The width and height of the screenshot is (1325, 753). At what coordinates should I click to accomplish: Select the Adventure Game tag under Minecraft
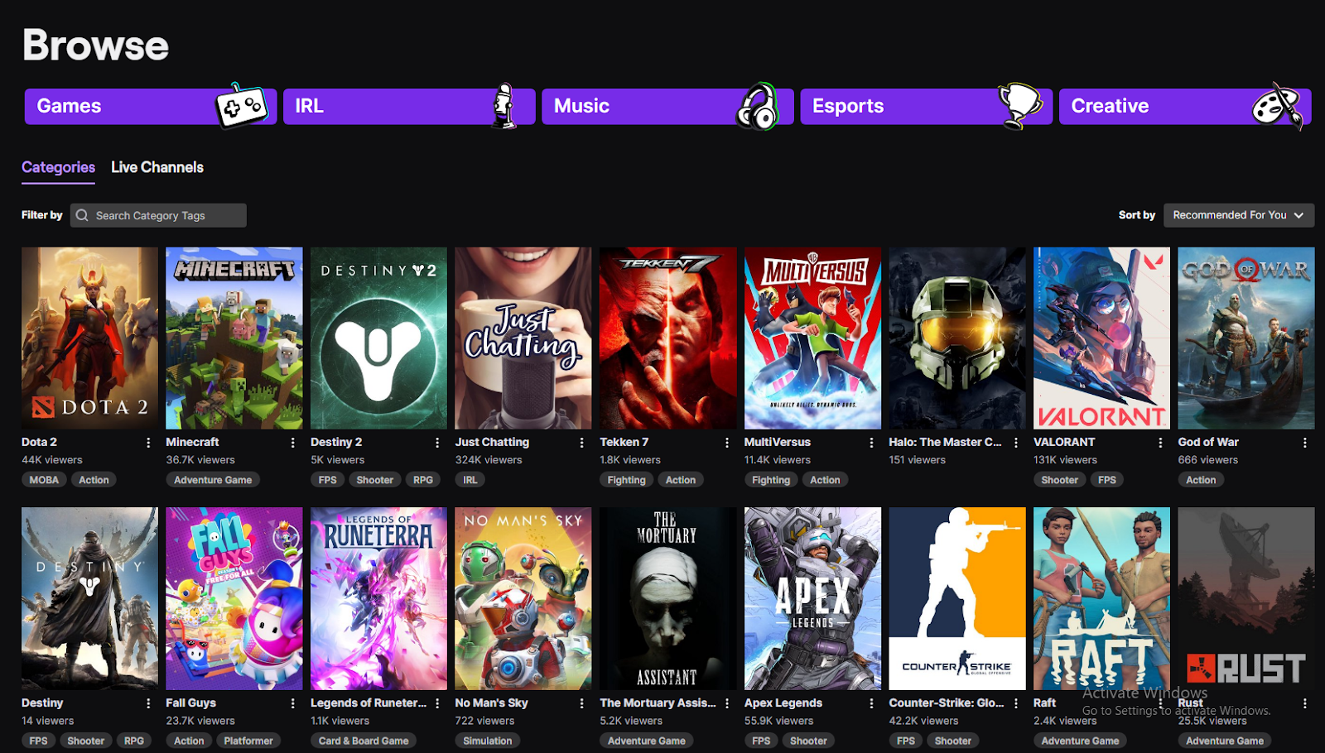click(213, 480)
